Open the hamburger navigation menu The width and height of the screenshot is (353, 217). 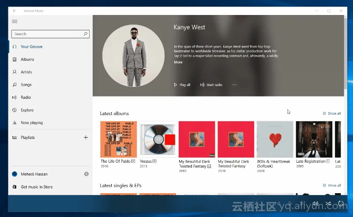15,21
